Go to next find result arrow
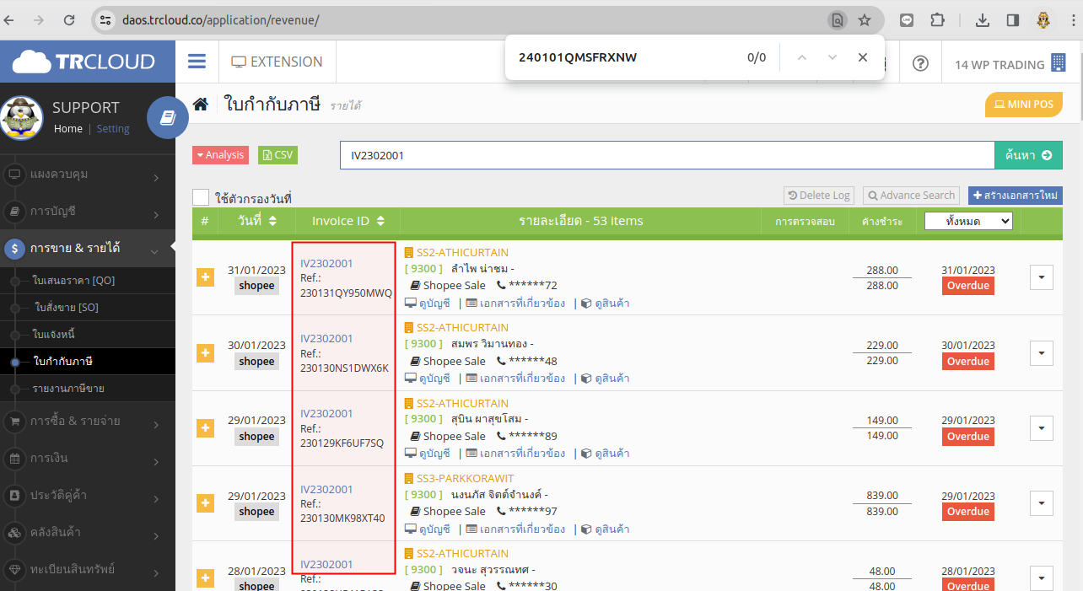Image resolution: width=1083 pixels, height=591 pixels. (x=832, y=57)
